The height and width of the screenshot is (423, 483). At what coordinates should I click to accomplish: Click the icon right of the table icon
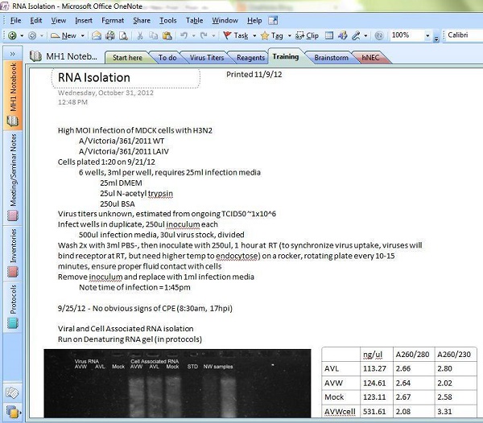pyautogui.click(x=343, y=35)
